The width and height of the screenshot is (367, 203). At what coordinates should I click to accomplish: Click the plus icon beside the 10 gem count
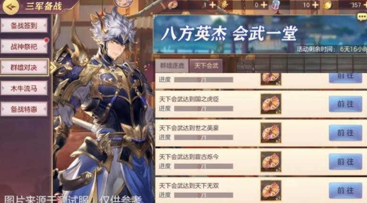tap(315, 5)
